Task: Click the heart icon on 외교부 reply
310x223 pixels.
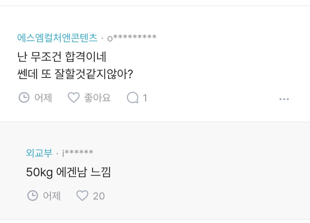Action: click(82, 196)
